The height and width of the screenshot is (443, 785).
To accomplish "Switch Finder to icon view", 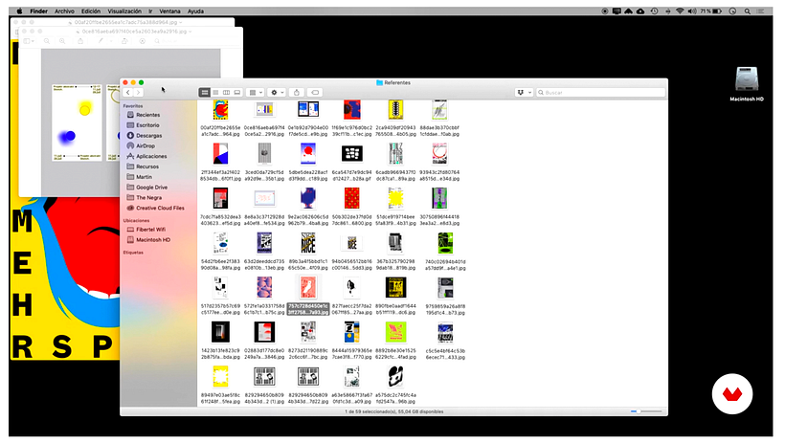I will (x=204, y=93).
